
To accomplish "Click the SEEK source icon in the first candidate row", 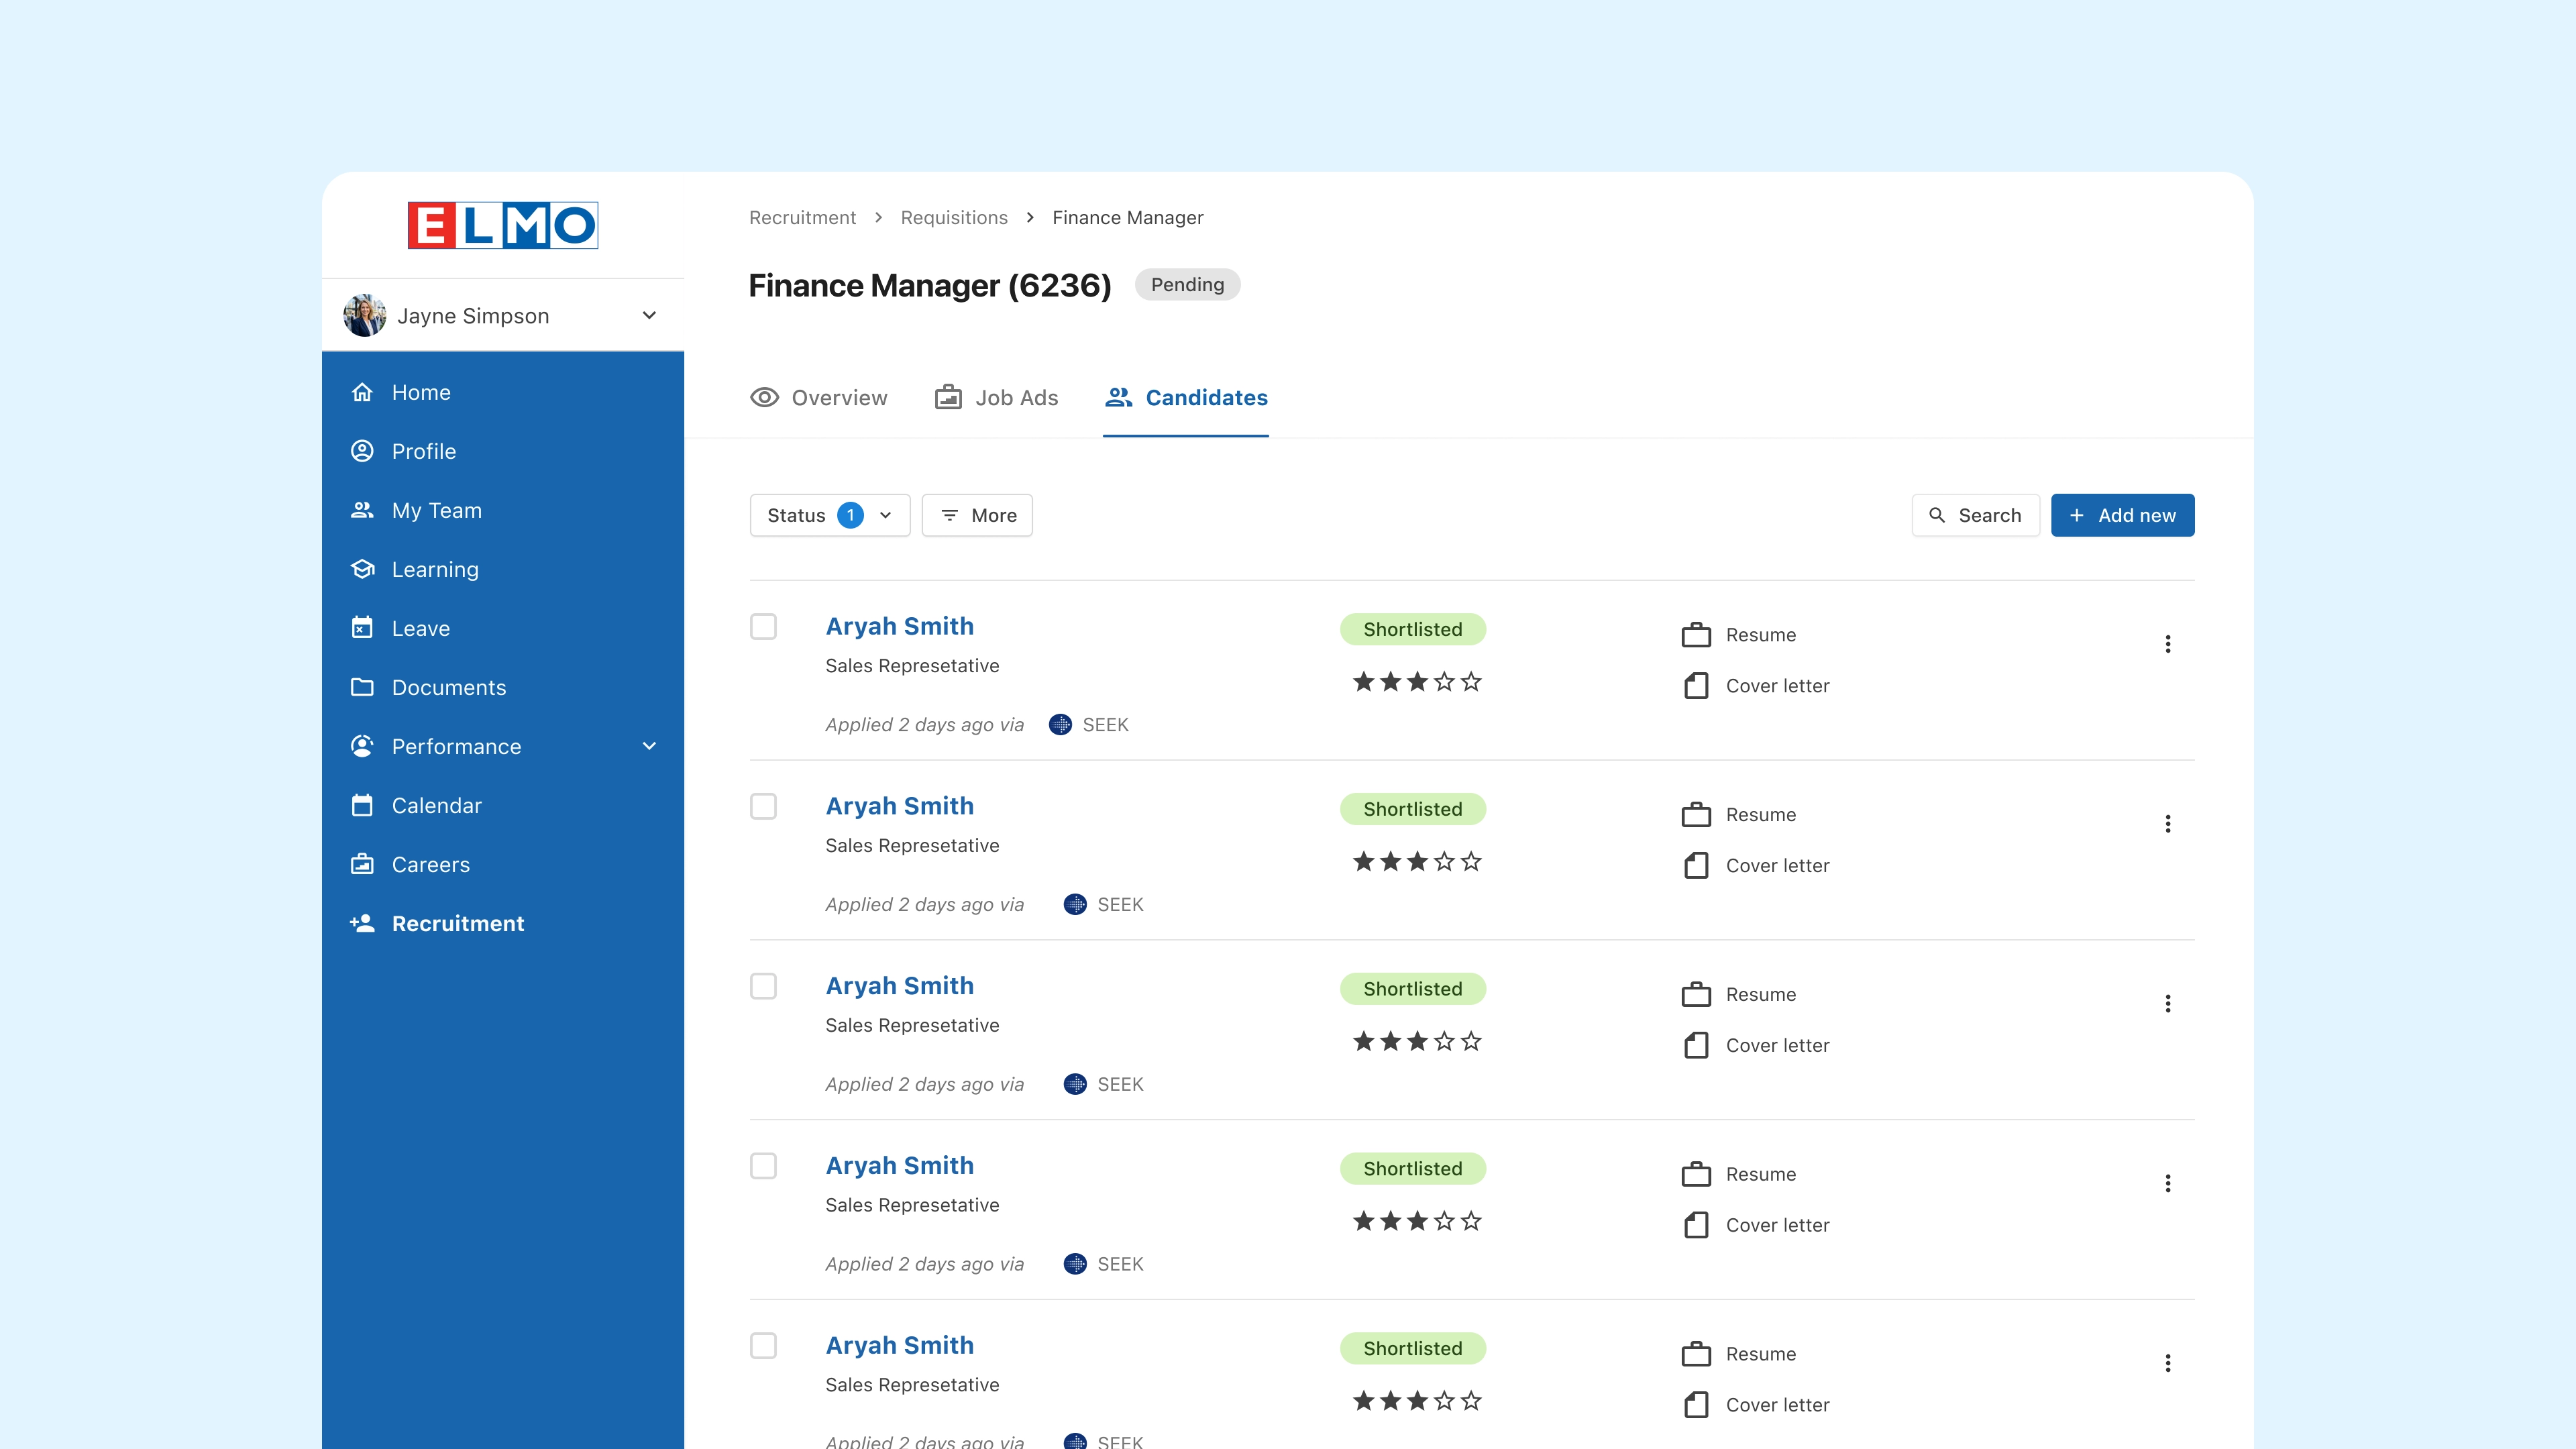I will (x=1060, y=725).
